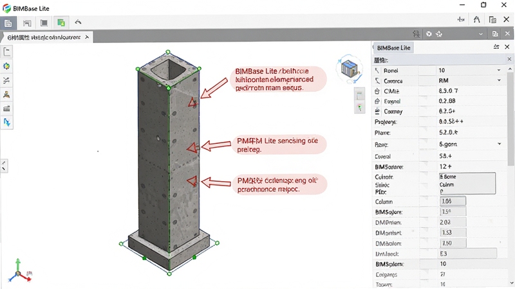Click the concrete column model in viewport
Screen dimensions: 515x289
click(x=169, y=162)
